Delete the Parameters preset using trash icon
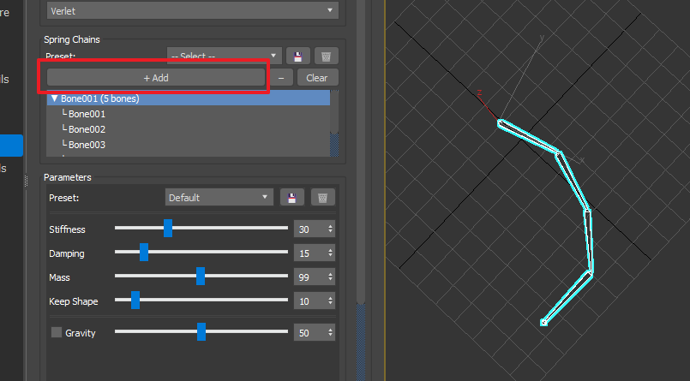This screenshot has width=690, height=381. tap(322, 198)
